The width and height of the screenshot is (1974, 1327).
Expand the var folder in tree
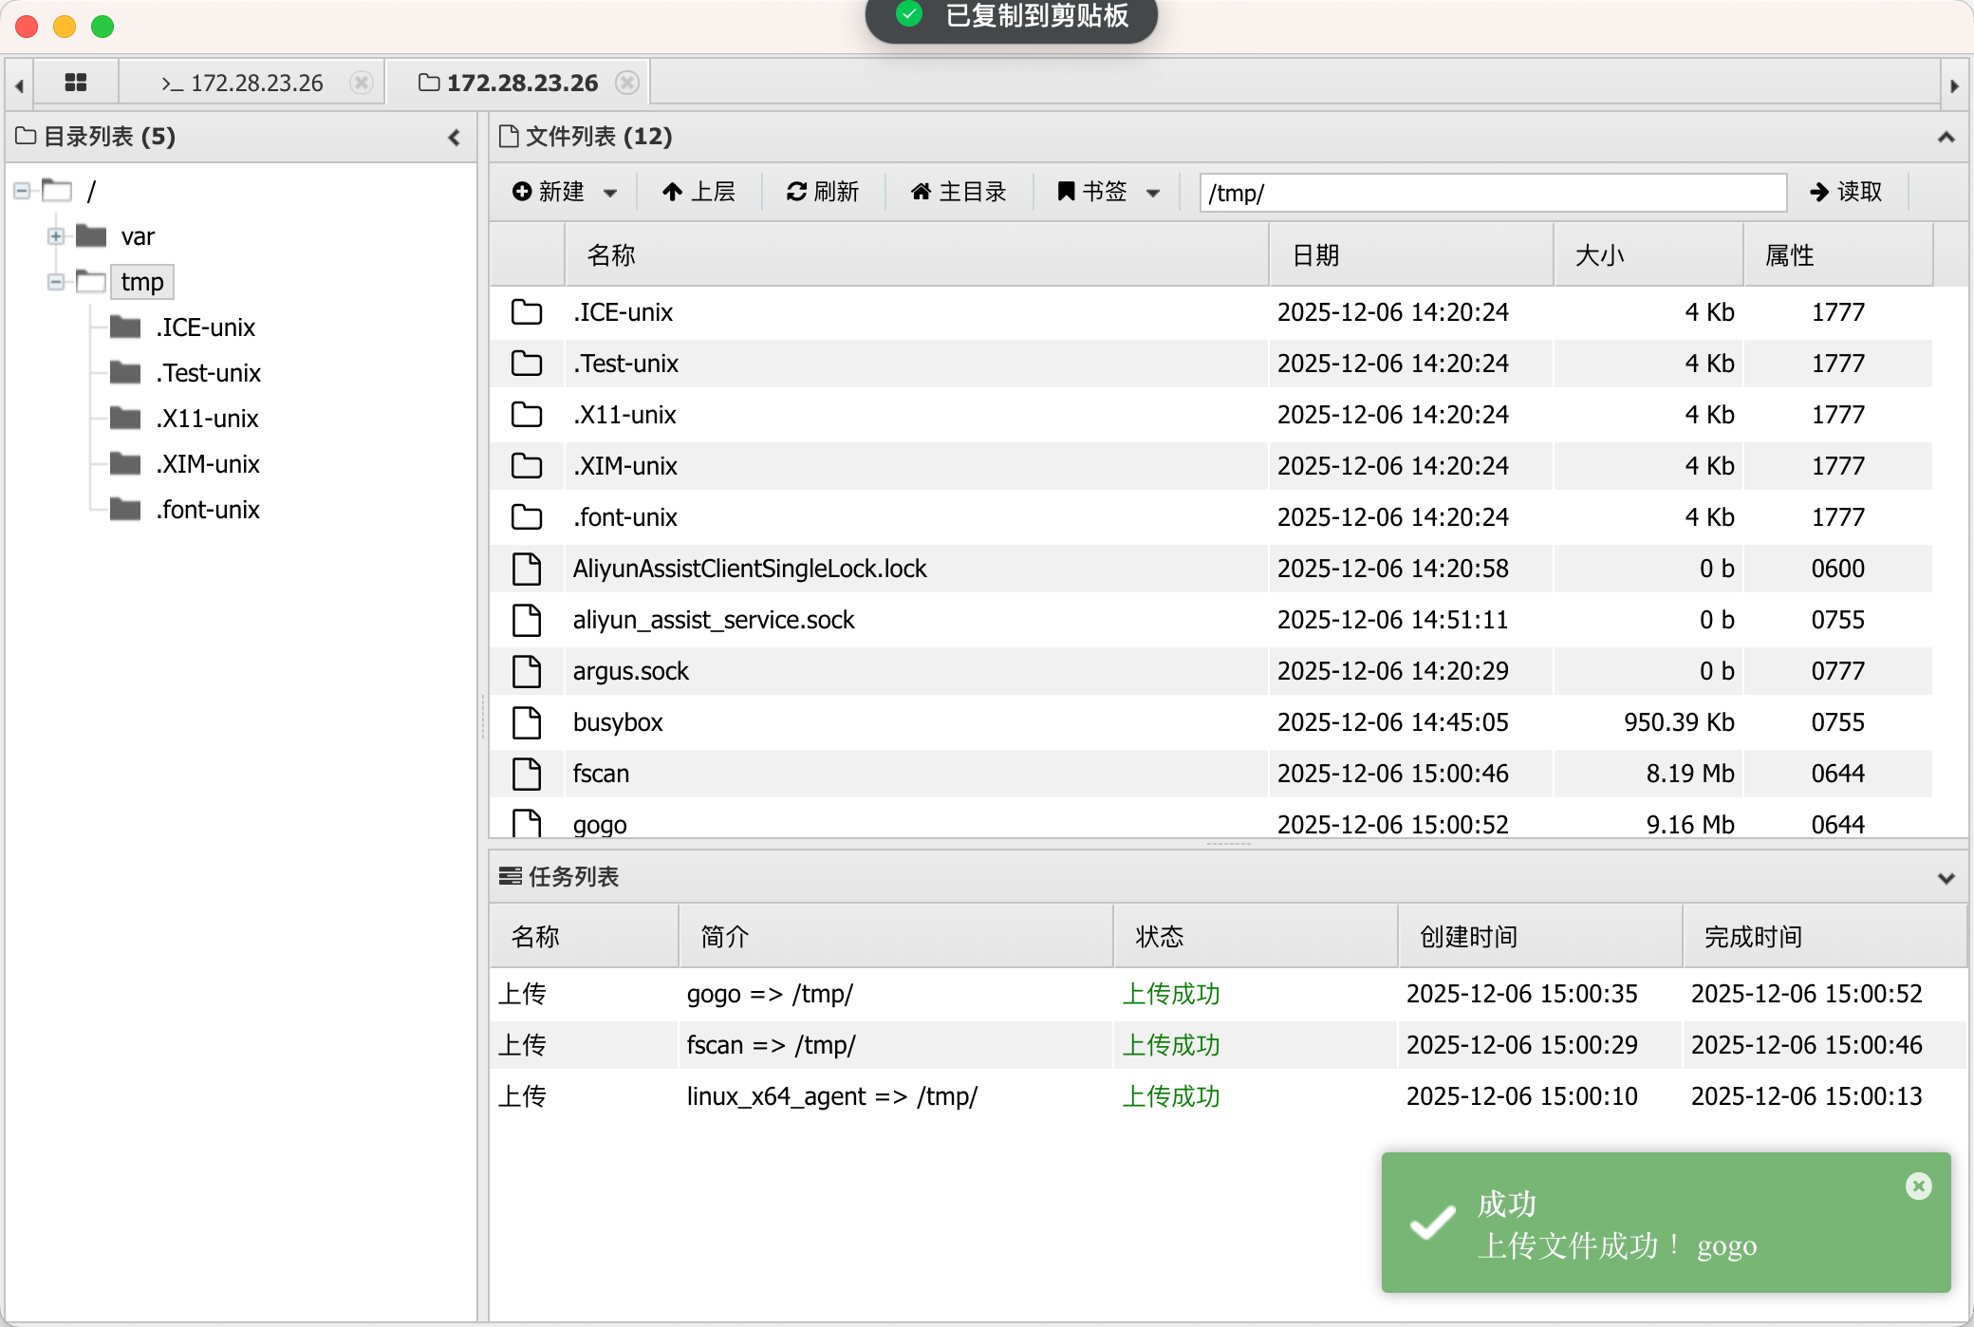[x=56, y=236]
